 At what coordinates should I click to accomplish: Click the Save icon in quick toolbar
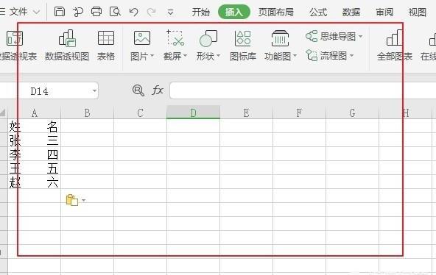pos(60,12)
